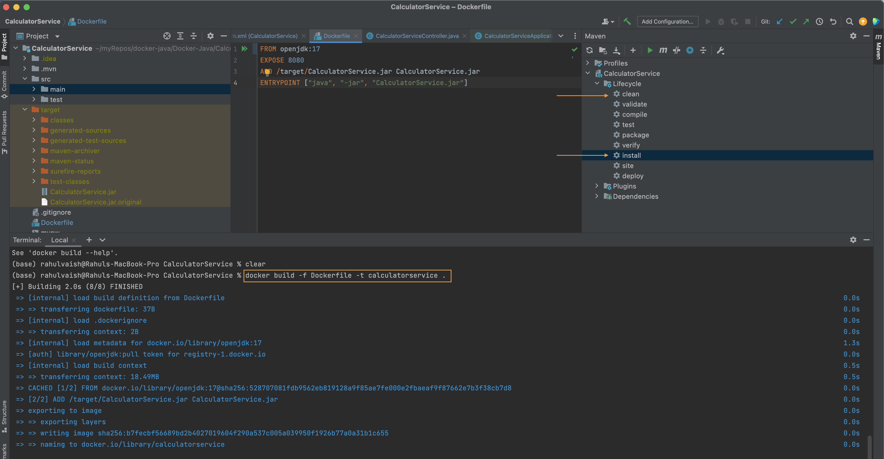Open Search Everywhere magnifier icon
This screenshot has height=459, width=884.
click(x=849, y=21)
